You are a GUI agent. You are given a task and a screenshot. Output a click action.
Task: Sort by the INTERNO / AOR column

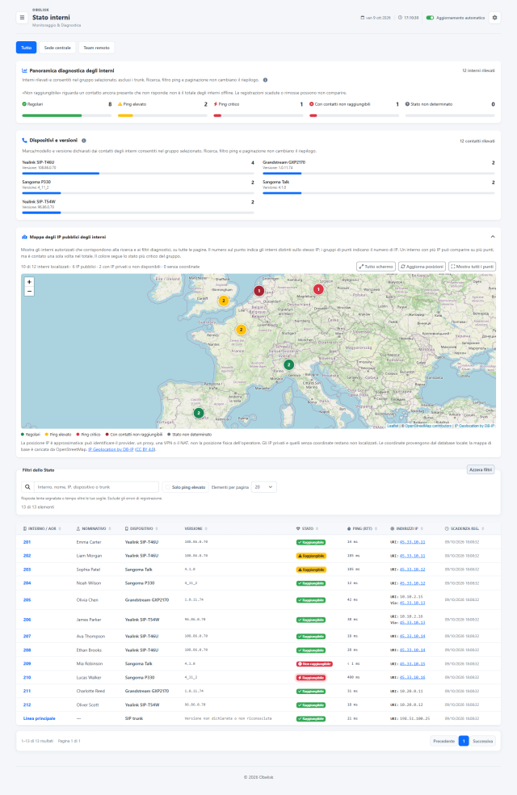tap(42, 528)
